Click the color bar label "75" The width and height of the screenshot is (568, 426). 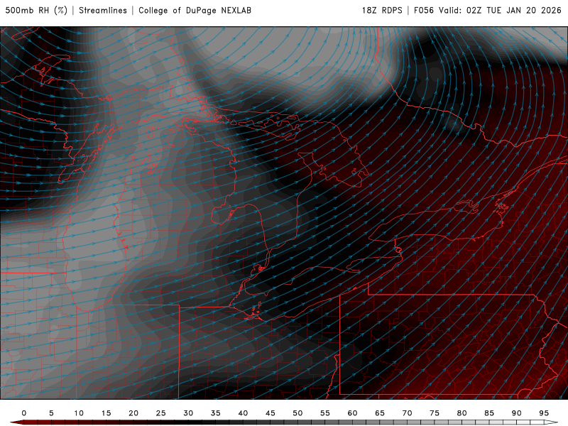tap(435, 413)
